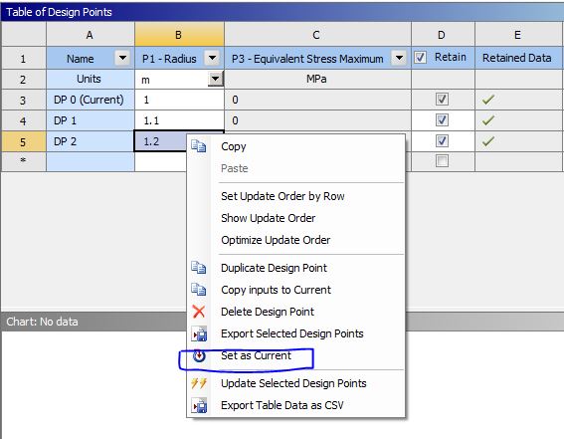Image resolution: width=564 pixels, height=439 pixels.
Task: Toggle Retain checkbox for DP 0 (Current)
Action: (442, 100)
